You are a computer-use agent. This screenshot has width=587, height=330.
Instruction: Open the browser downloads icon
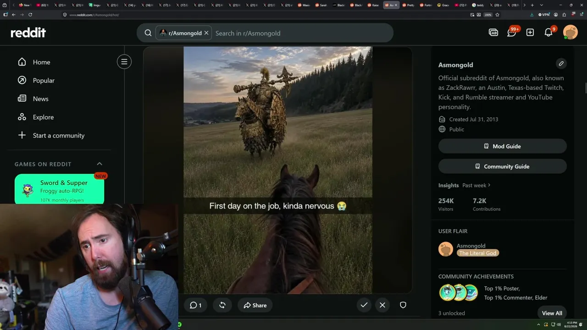[532, 15]
